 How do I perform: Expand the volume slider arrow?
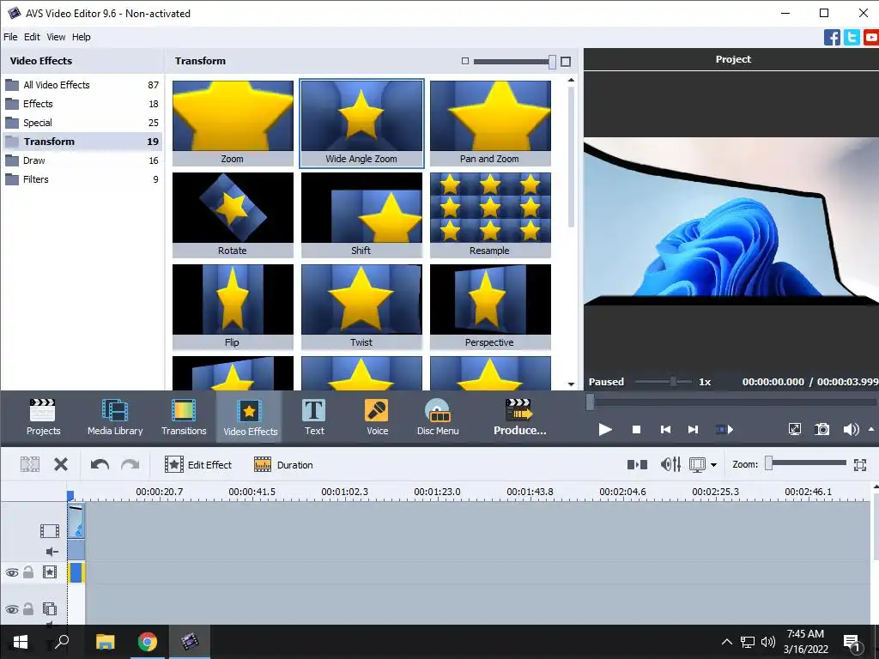tap(870, 429)
